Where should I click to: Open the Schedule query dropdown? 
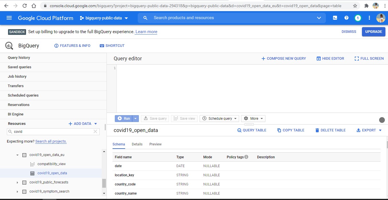click(219, 119)
